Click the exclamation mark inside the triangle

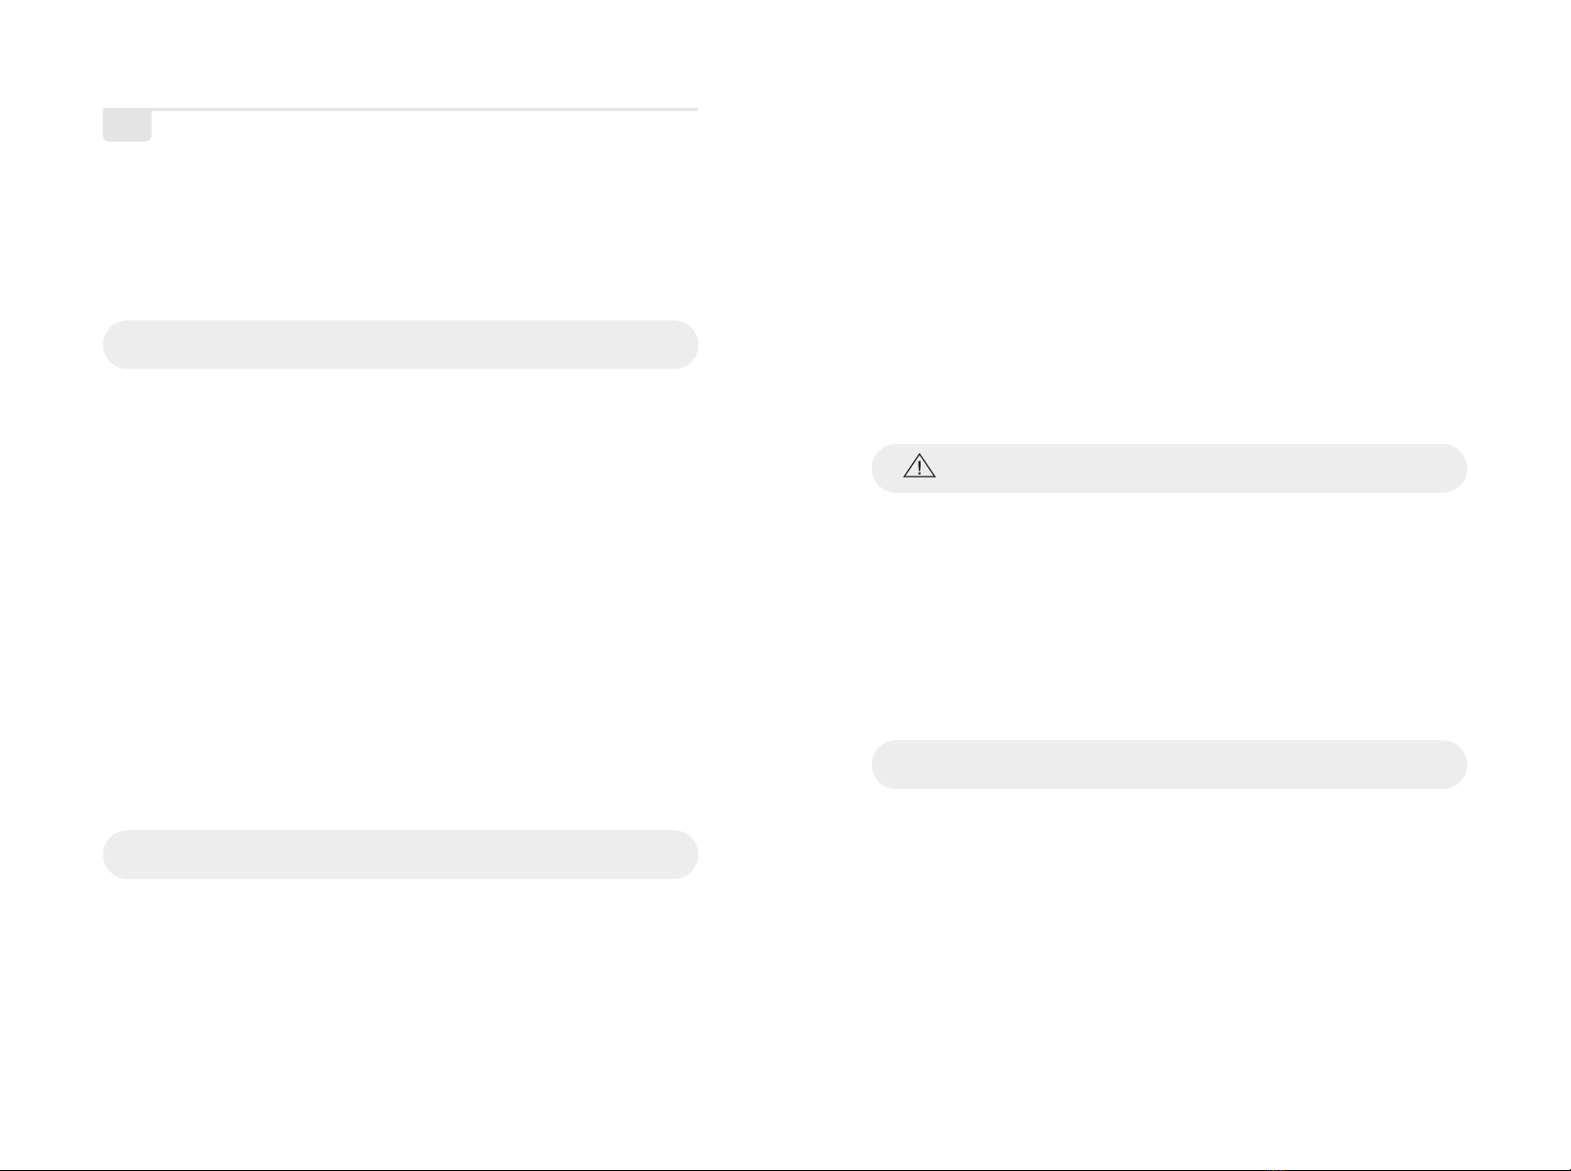pos(919,467)
